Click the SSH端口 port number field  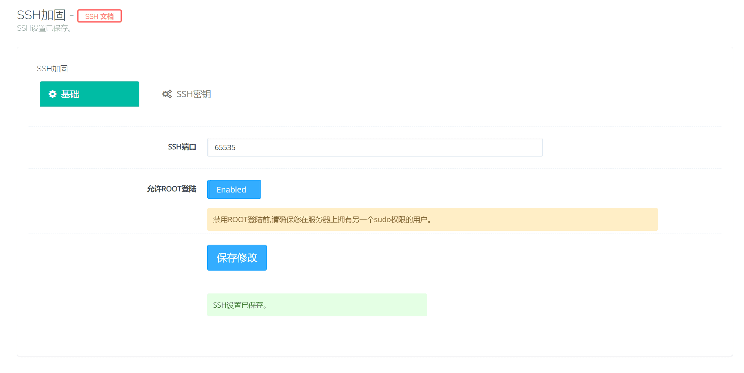coord(374,147)
